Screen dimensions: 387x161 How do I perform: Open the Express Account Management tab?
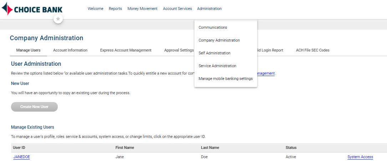(126, 50)
